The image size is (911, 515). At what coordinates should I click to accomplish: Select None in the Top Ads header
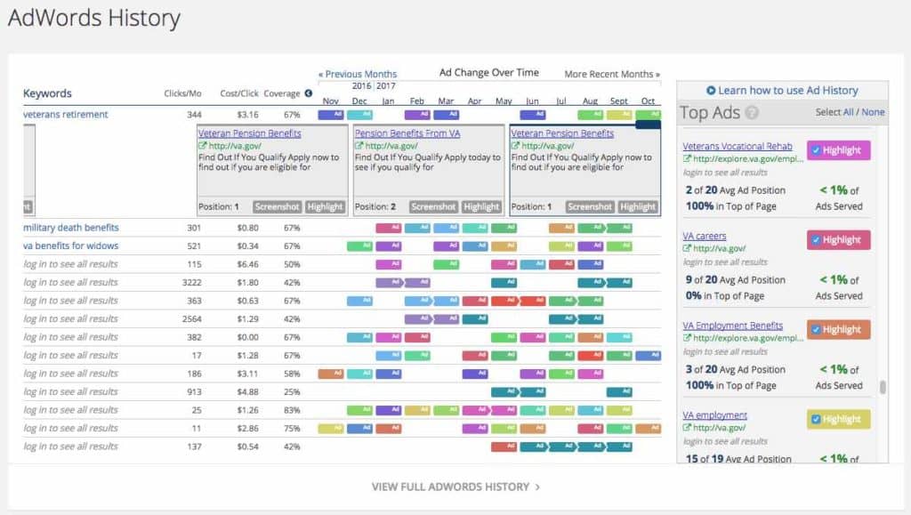873,113
